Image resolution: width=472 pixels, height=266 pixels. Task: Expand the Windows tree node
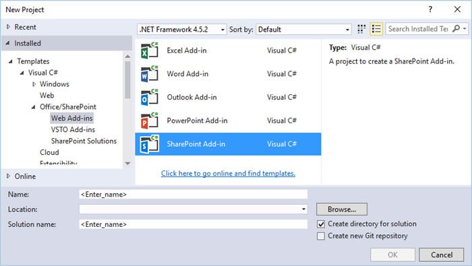[x=34, y=84]
